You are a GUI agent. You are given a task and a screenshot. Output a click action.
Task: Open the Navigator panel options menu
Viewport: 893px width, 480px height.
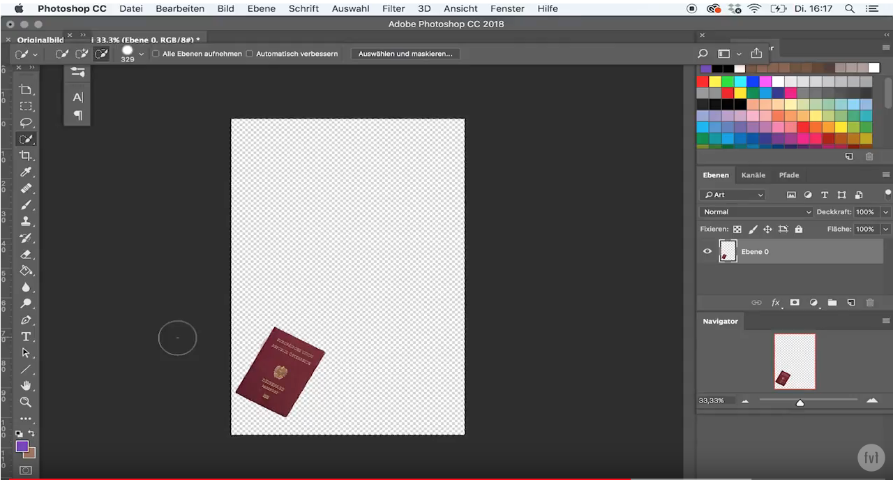click(886, 321)
